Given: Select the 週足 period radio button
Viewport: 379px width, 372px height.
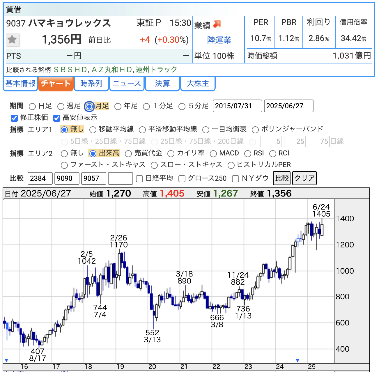Looking at the screenshot, I should (61, 107).
